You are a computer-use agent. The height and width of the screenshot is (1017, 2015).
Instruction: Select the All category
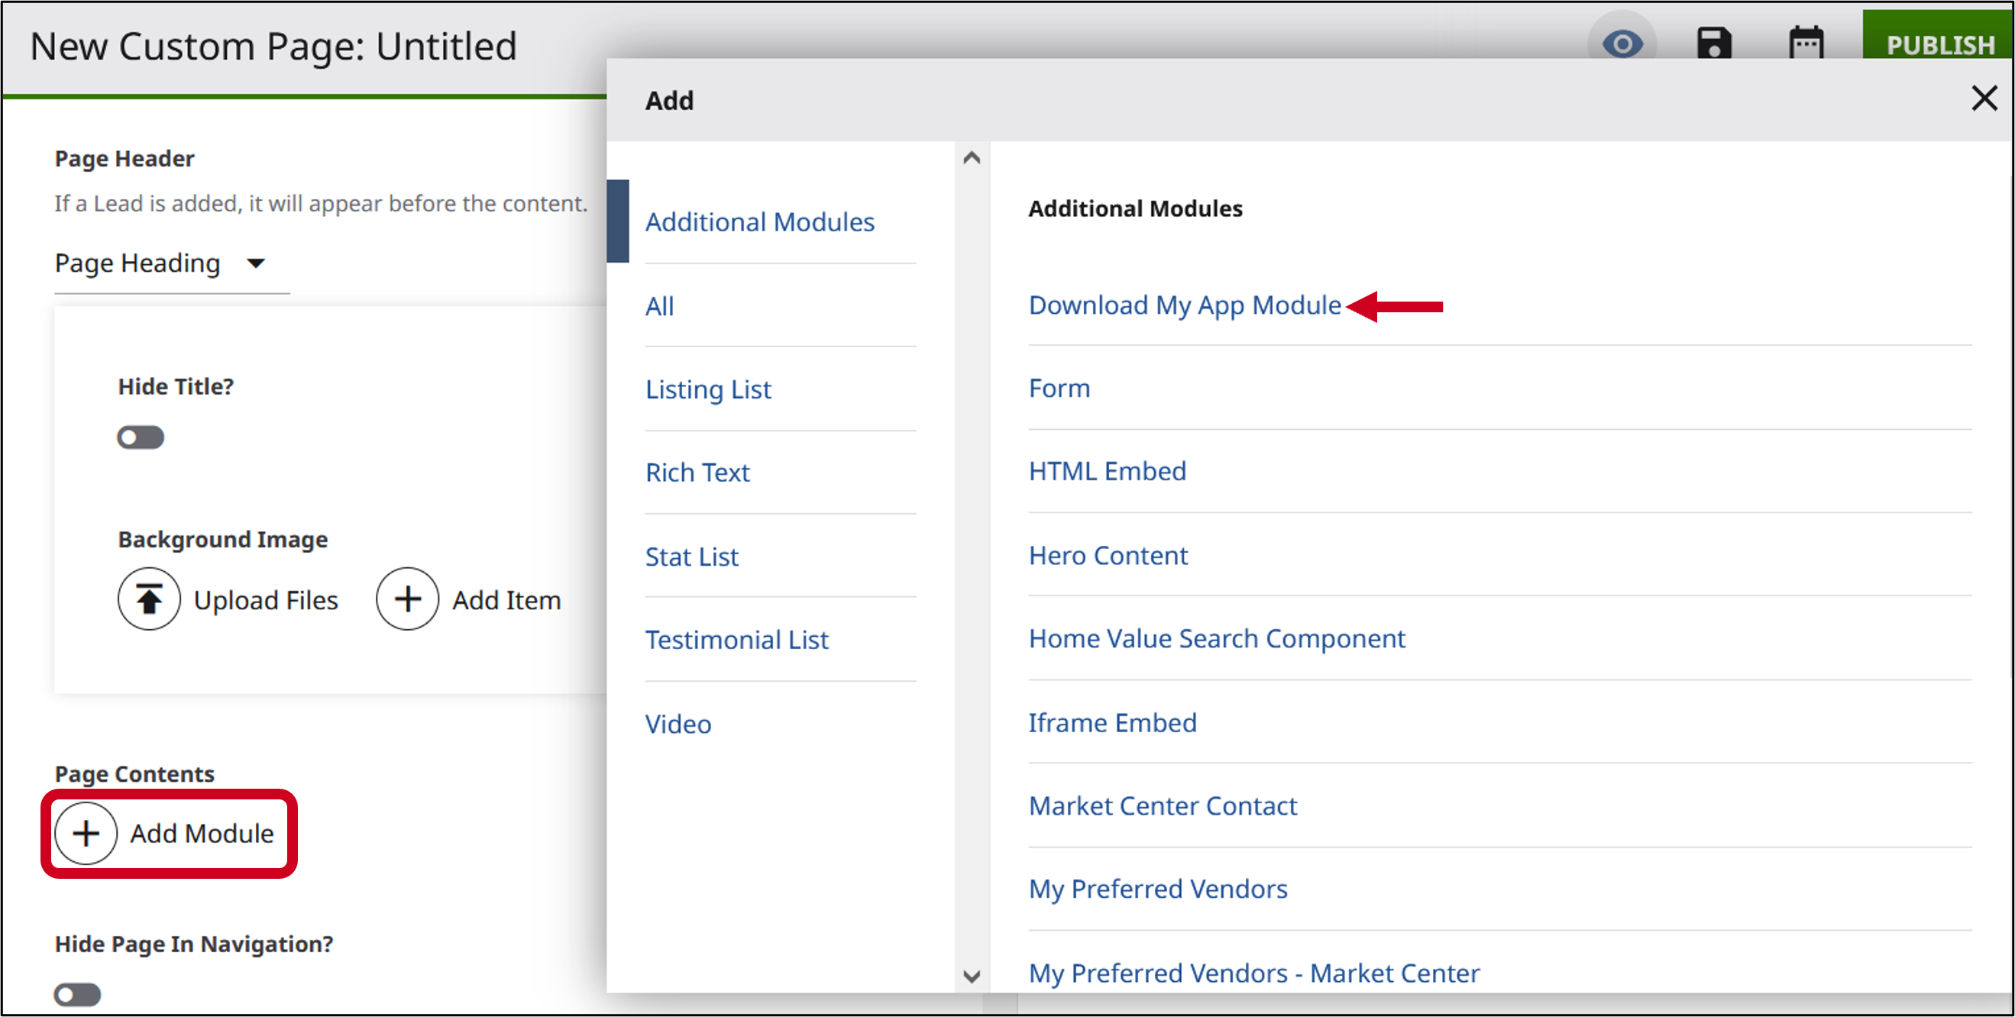pyautogui.click(x=659, y=306)
